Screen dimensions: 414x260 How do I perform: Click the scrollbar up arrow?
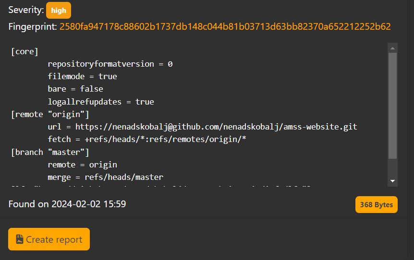[x=392, y=48]
